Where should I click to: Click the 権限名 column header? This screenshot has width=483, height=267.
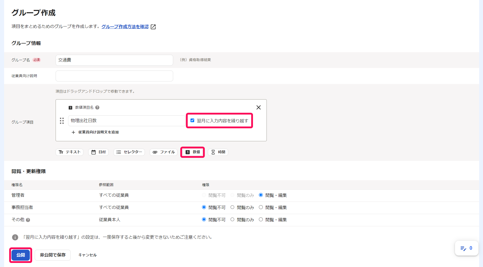[17, 185]
